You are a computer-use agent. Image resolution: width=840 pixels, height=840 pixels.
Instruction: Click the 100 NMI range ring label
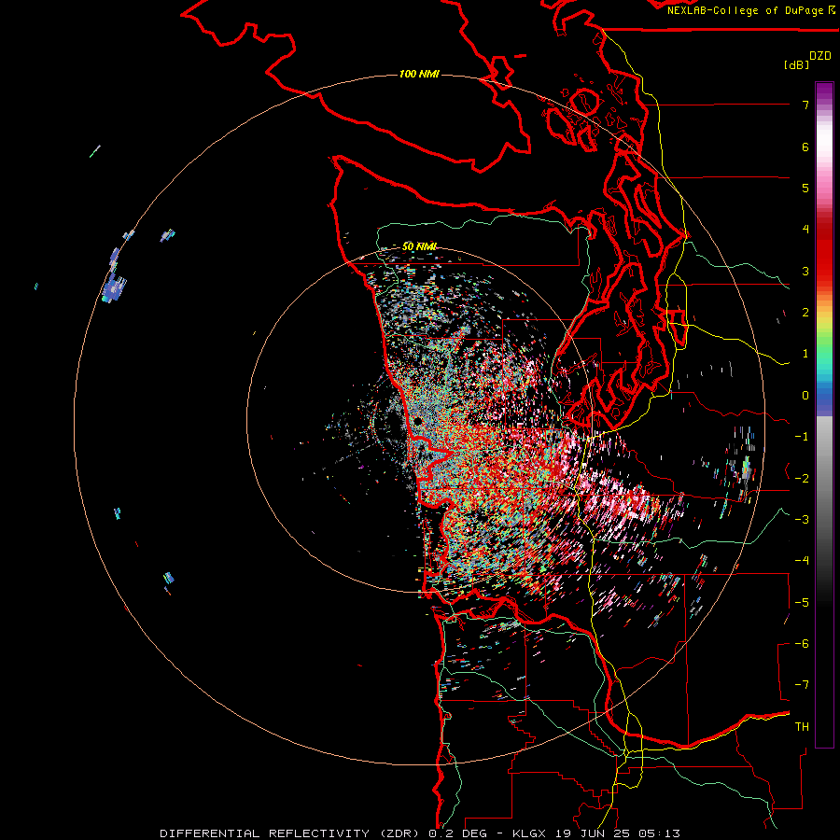419,74
